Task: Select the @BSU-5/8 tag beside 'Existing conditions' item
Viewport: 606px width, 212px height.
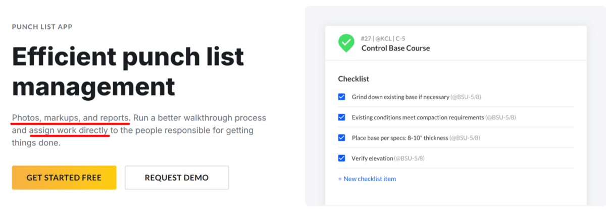Action: coord(500,117)
